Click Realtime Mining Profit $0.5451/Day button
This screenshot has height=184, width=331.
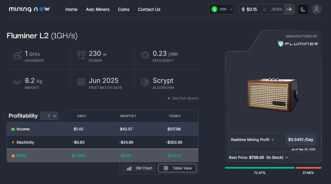click(x=301, y=140)
